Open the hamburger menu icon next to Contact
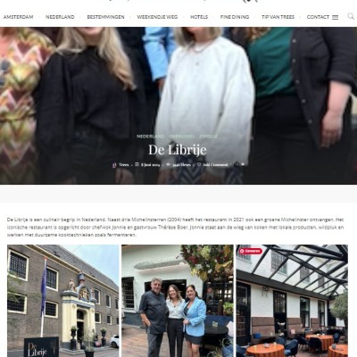 [x=335, y=18]
